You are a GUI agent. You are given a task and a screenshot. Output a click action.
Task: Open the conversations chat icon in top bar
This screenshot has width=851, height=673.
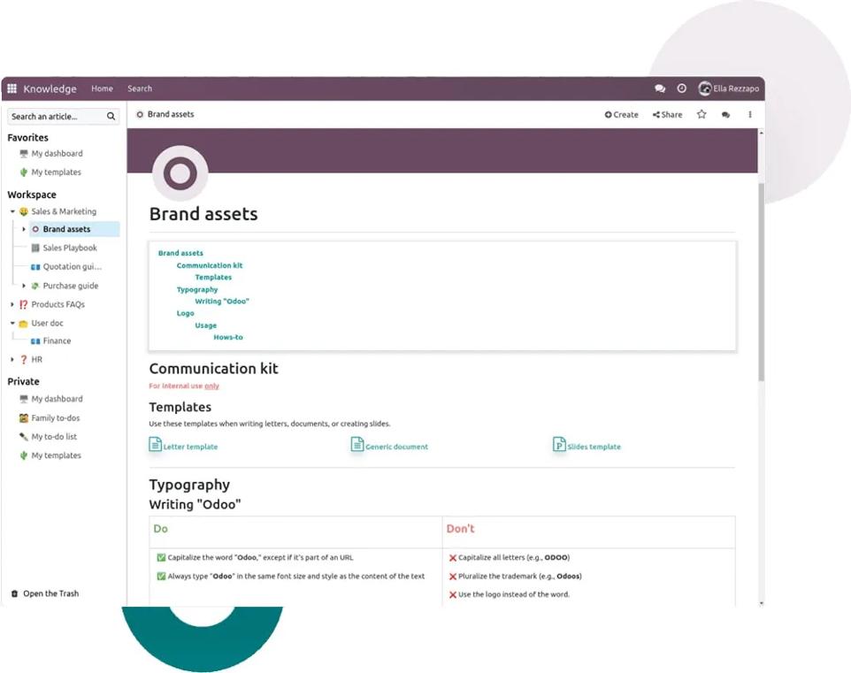click(660, 88)
